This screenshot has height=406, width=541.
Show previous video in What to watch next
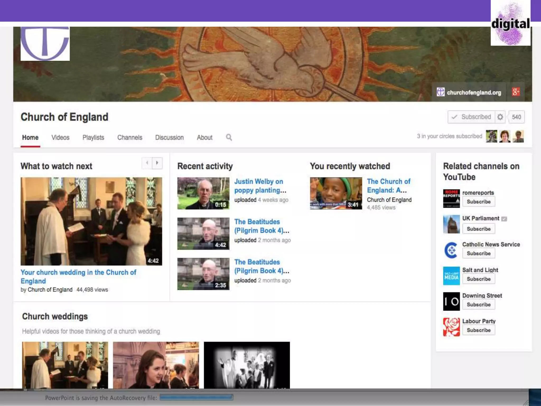click(147, 163)
